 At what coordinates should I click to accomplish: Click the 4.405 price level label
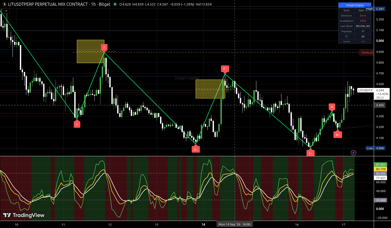tap(380, 105)
